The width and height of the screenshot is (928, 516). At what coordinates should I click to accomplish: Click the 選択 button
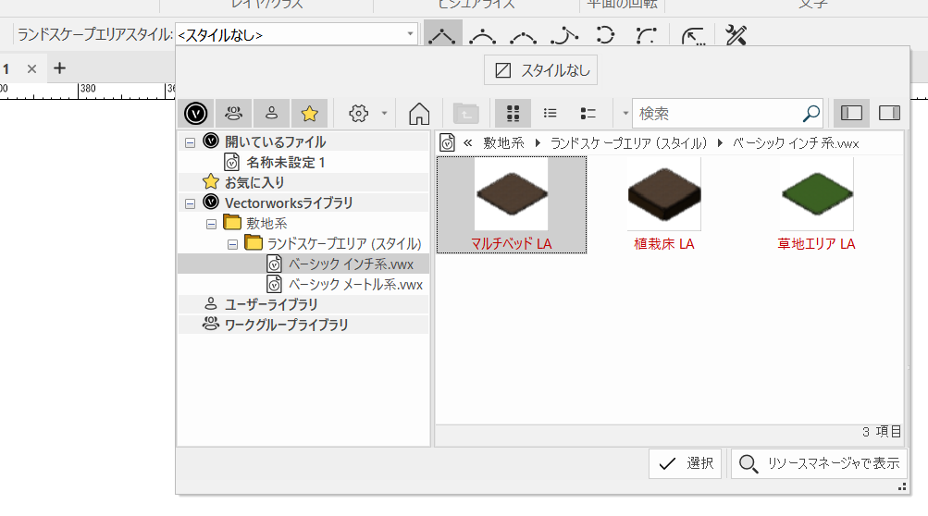pyautogui.click(x=685, y=463)
